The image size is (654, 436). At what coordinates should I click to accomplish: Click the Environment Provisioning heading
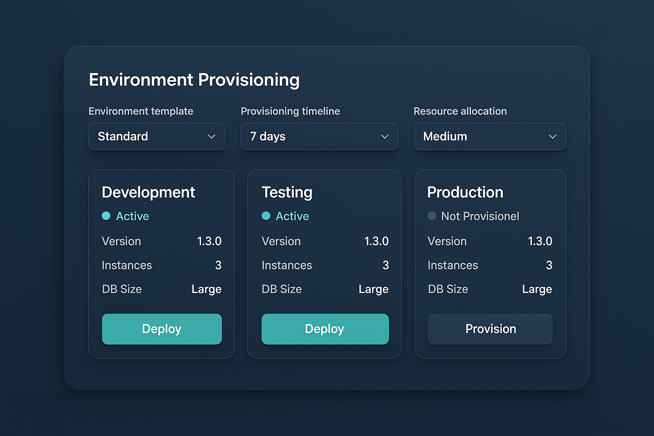click(194, 80)
